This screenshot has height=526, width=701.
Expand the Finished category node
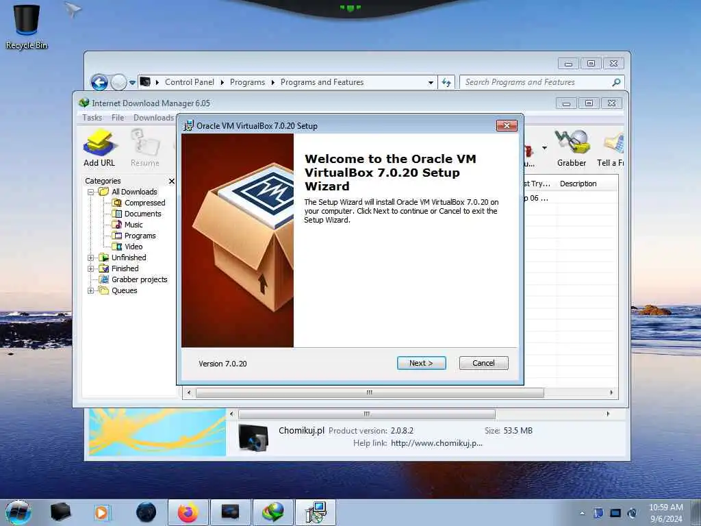pyautogui.click(x=91, y=268)
